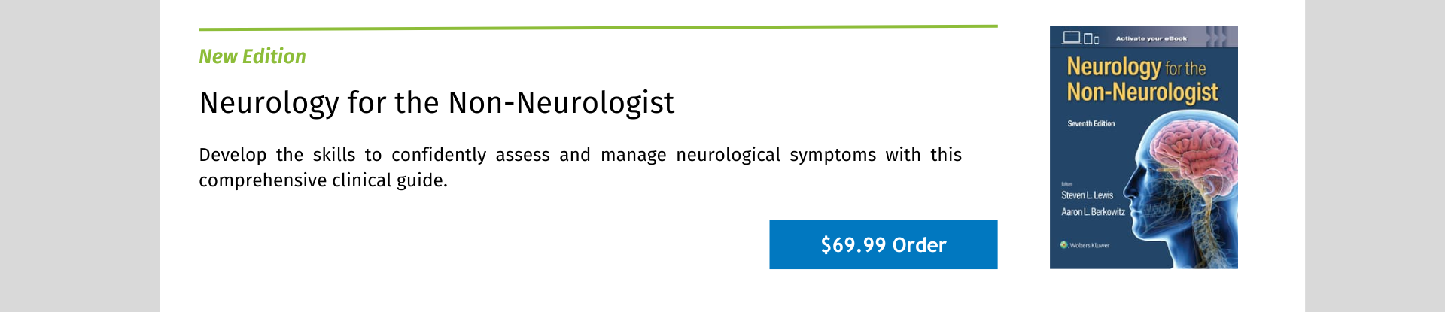The width and height of the screenshot is (1445, 312).
Task: Click the Aaron L. Berkowitz name
Action: tap(1093, 212)
